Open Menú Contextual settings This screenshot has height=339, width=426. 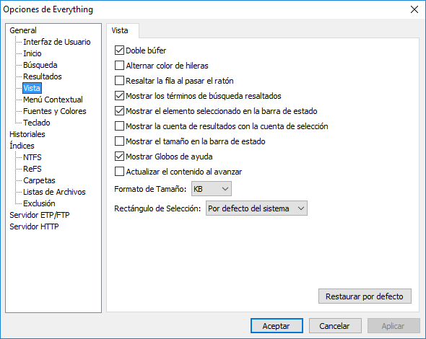tap(53, 100)
